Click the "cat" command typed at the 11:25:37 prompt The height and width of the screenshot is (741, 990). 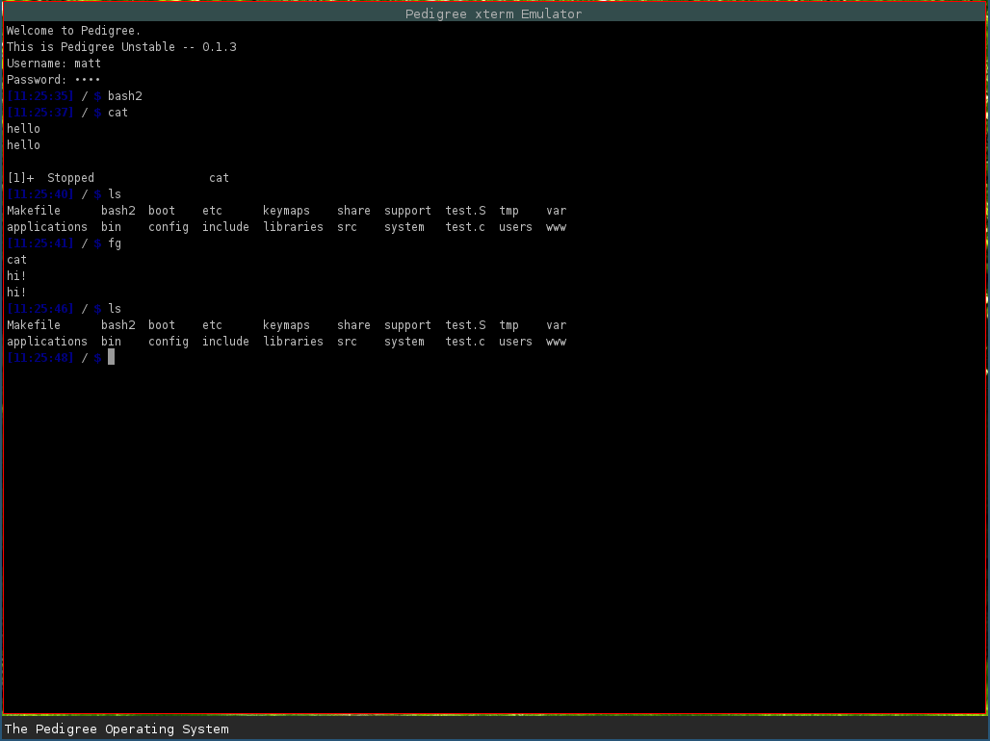click(118, 113)
